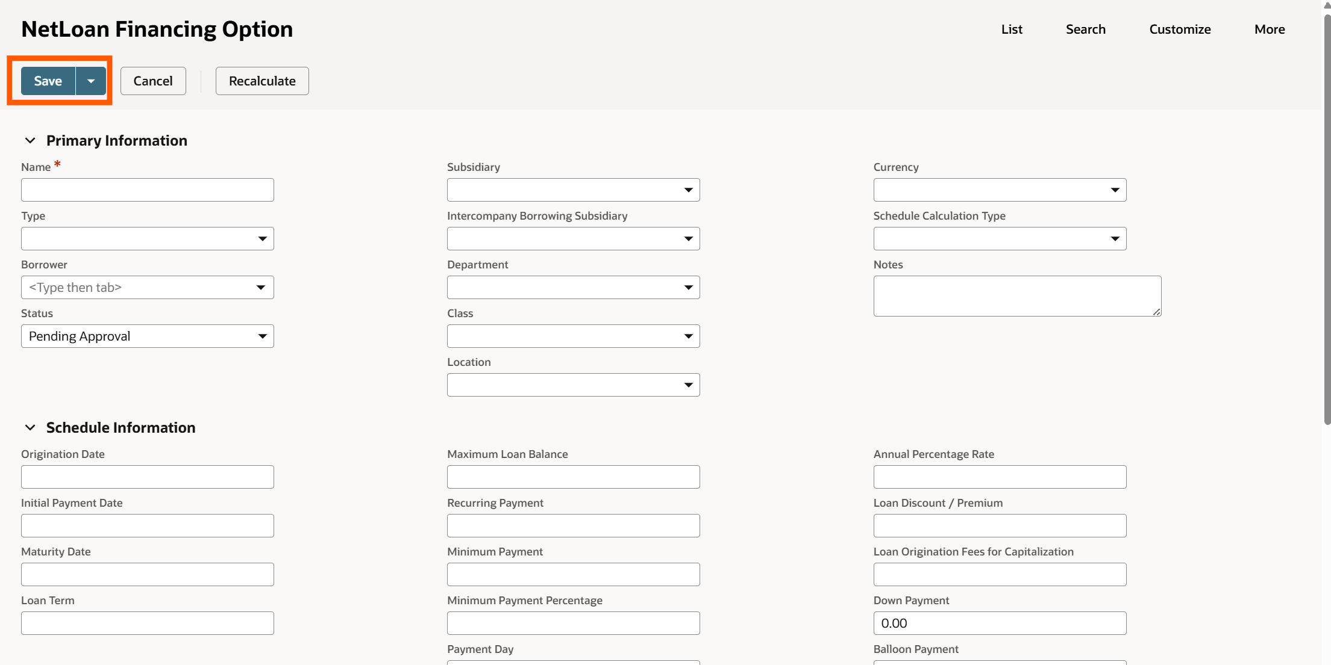Viewport: 1331px width, 665px height.
Task: Open the Status dropdown showing Pending Approval
Action: coord(262,336)
